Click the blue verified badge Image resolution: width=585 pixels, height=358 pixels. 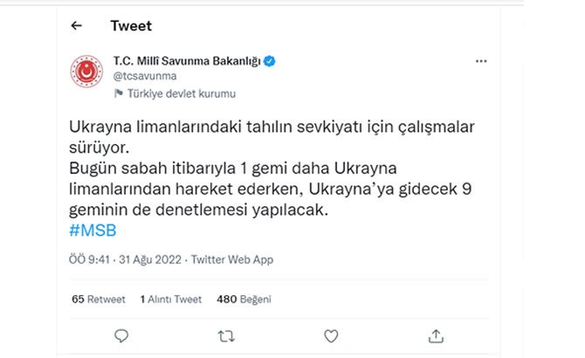(270, 61)
